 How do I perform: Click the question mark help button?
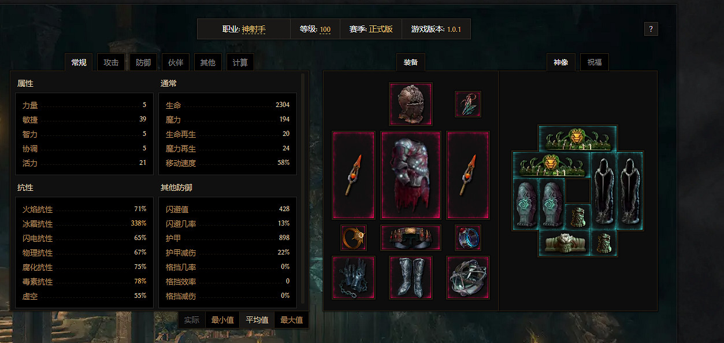click(x=651, y=29)
